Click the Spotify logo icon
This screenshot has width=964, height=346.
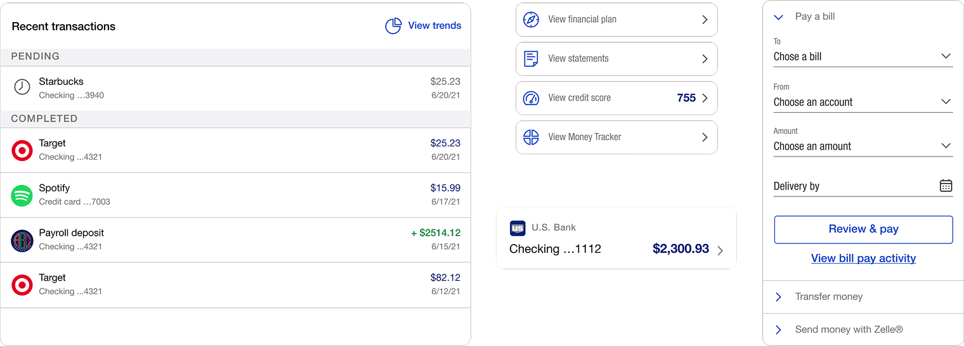(22, 195)
